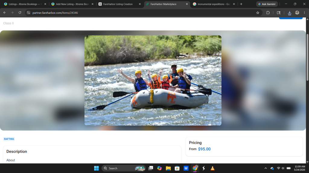Click the page vertical scrollbar
This screenshot has width=309, height=173.
pyautogui.click(x=307, y=57)
